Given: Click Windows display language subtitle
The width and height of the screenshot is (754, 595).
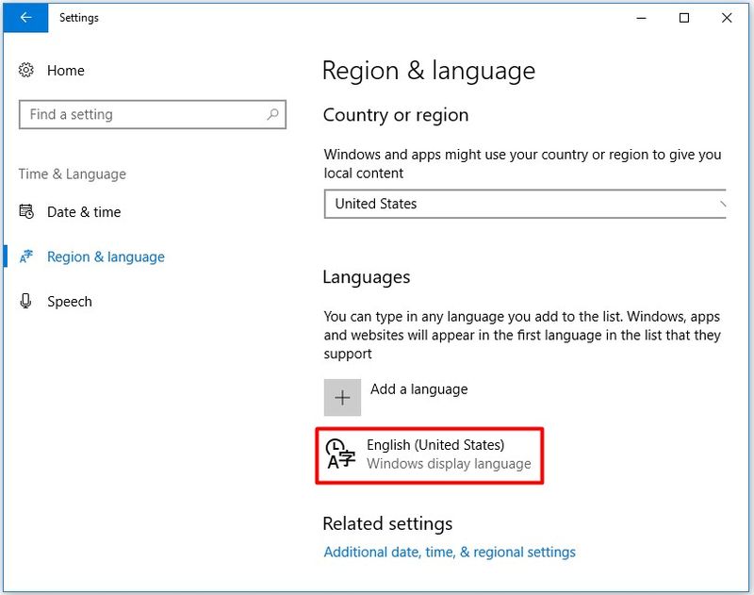Looking at the screenshot, I should 449,464.
